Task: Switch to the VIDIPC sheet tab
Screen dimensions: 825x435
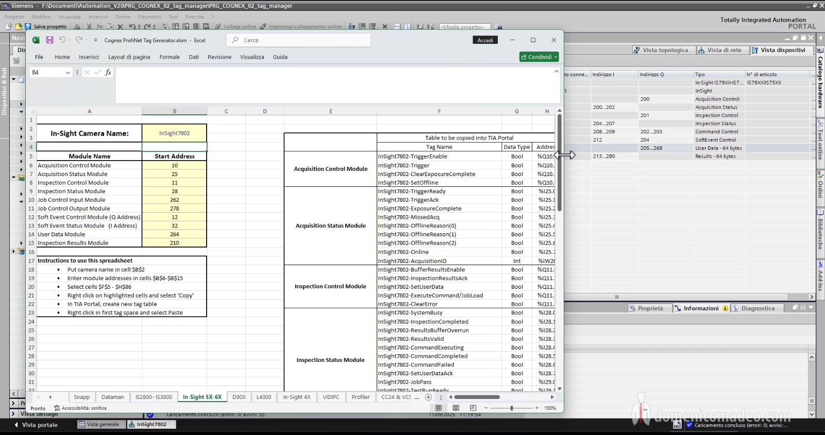Action: pos(331,397)
